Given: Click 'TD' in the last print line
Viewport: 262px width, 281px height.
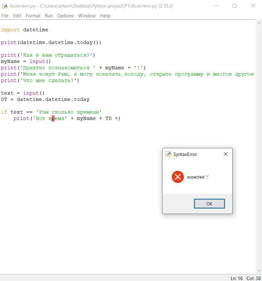Looking at the screenshot, I should point(109,118).
